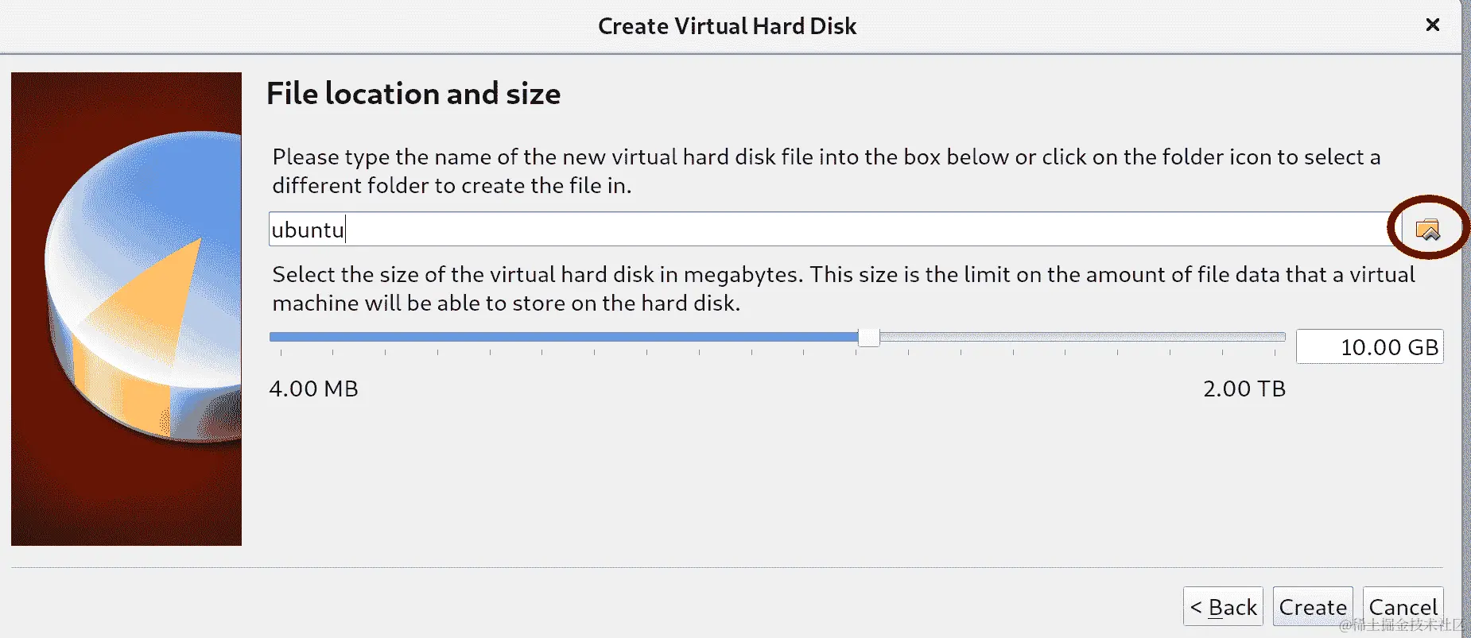Click the watermark text at bottom right
The image size is (1471, 638).
(x=1403, y=625)
